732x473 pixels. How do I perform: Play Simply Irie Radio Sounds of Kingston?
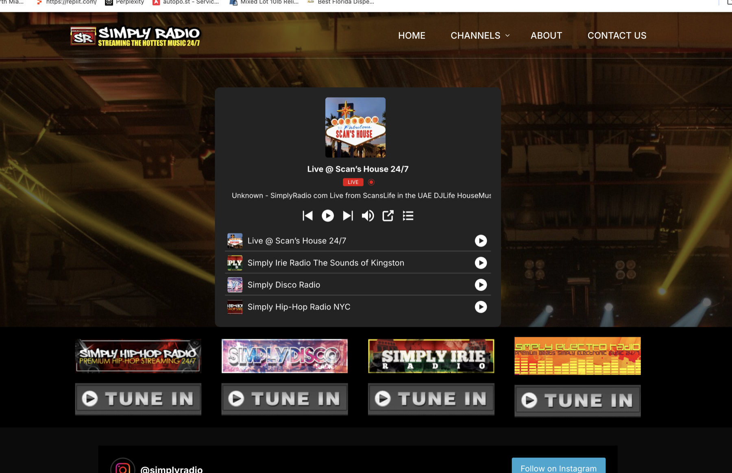481,263
